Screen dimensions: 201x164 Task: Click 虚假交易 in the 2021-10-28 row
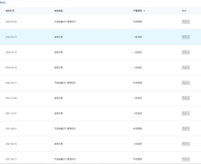click(59, 98)
